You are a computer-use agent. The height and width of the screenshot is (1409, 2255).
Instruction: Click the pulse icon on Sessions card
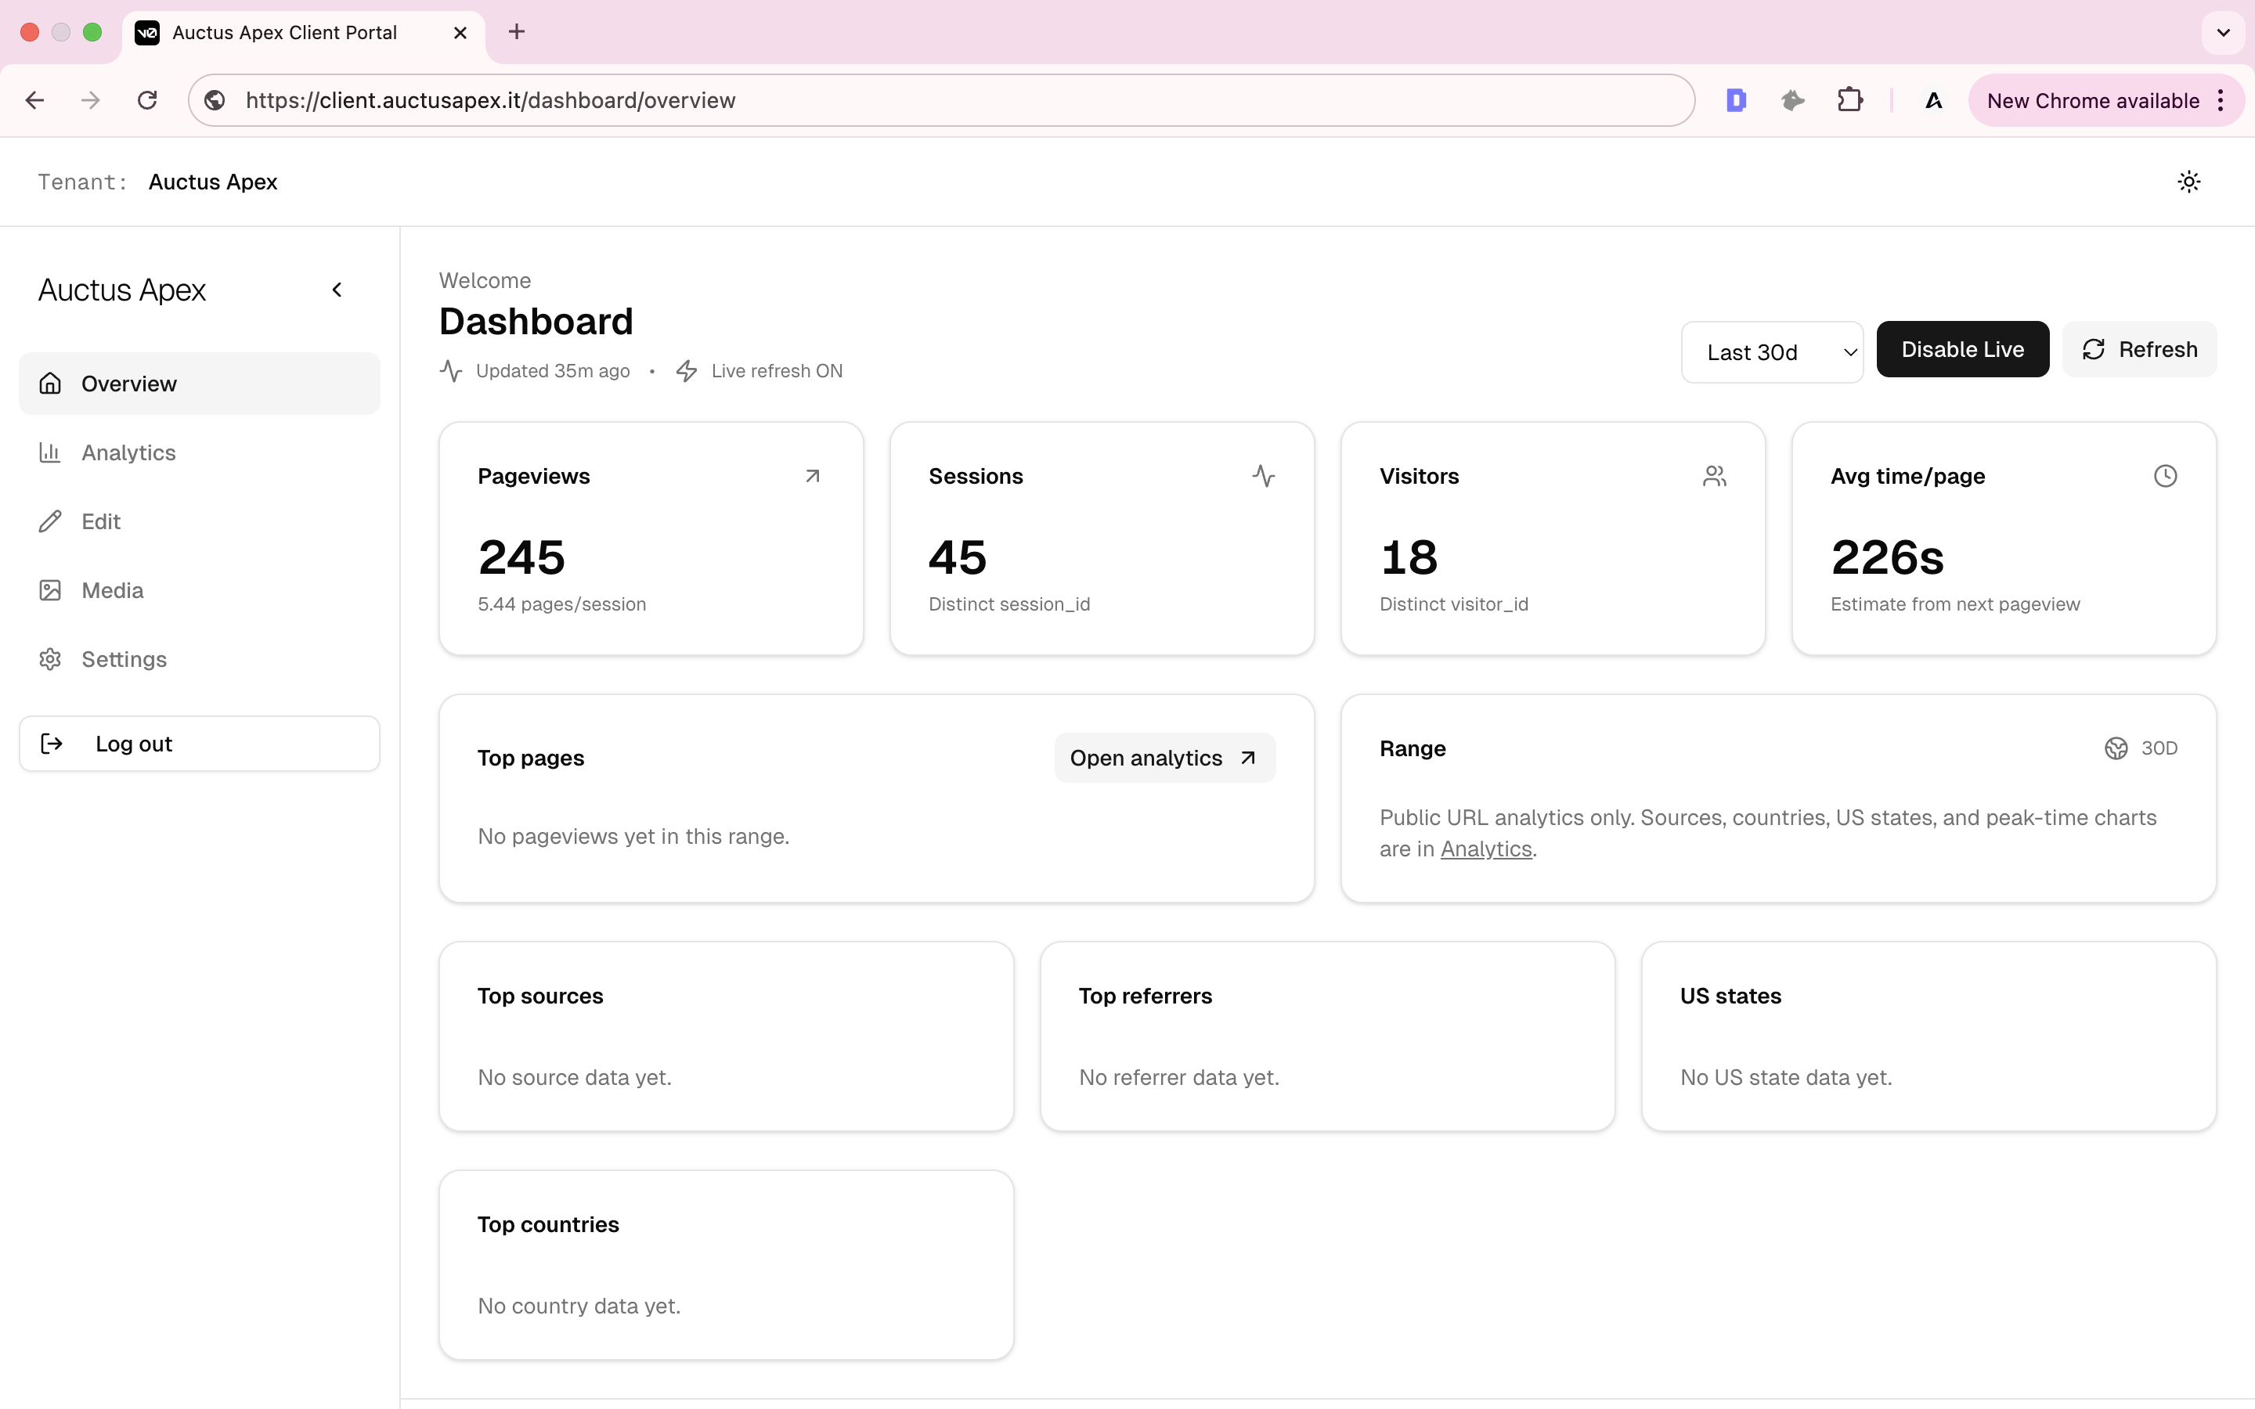pos(1264,476)
